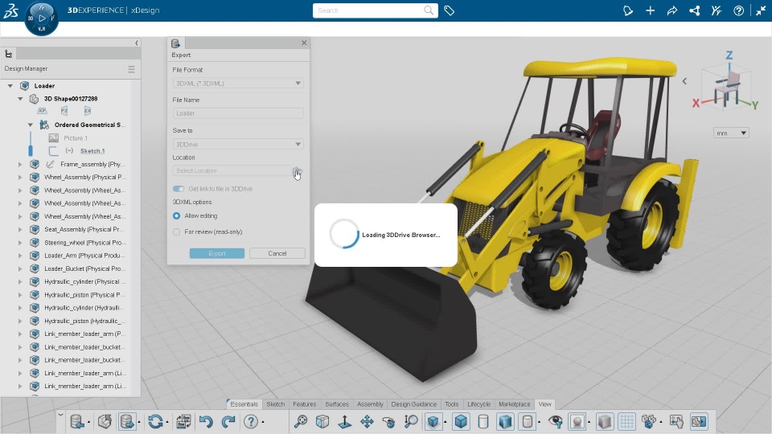Open the social network share icon
772x434 pixels.
[694, 10]
